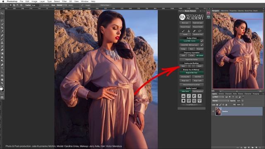Switch to the History tab
The width and height of the screenshot is (265, 149).
click(x=241, y=94)
